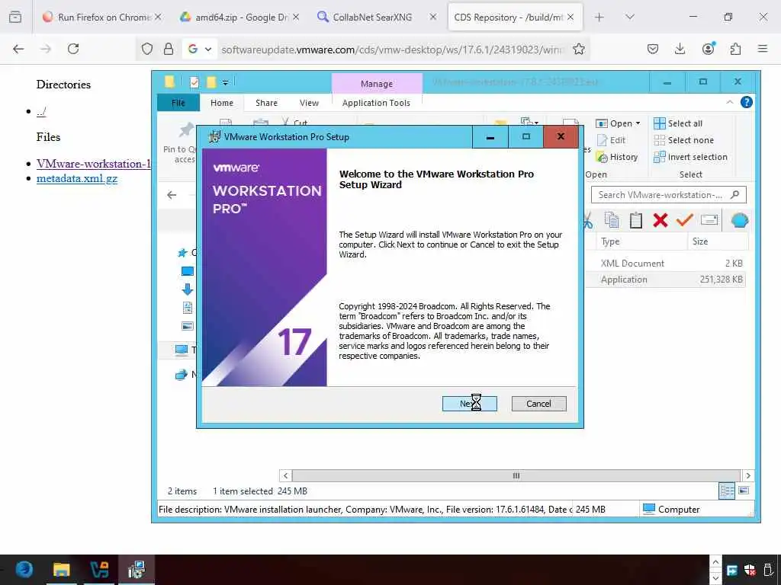Open the VMware-workstation file link

[x=93, y=164]
